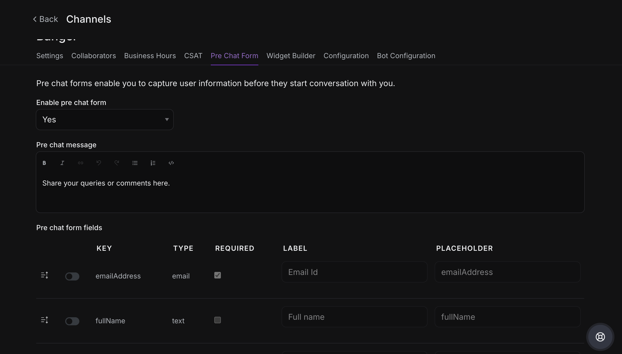Insert a bullet list in editor

point(135,163)
